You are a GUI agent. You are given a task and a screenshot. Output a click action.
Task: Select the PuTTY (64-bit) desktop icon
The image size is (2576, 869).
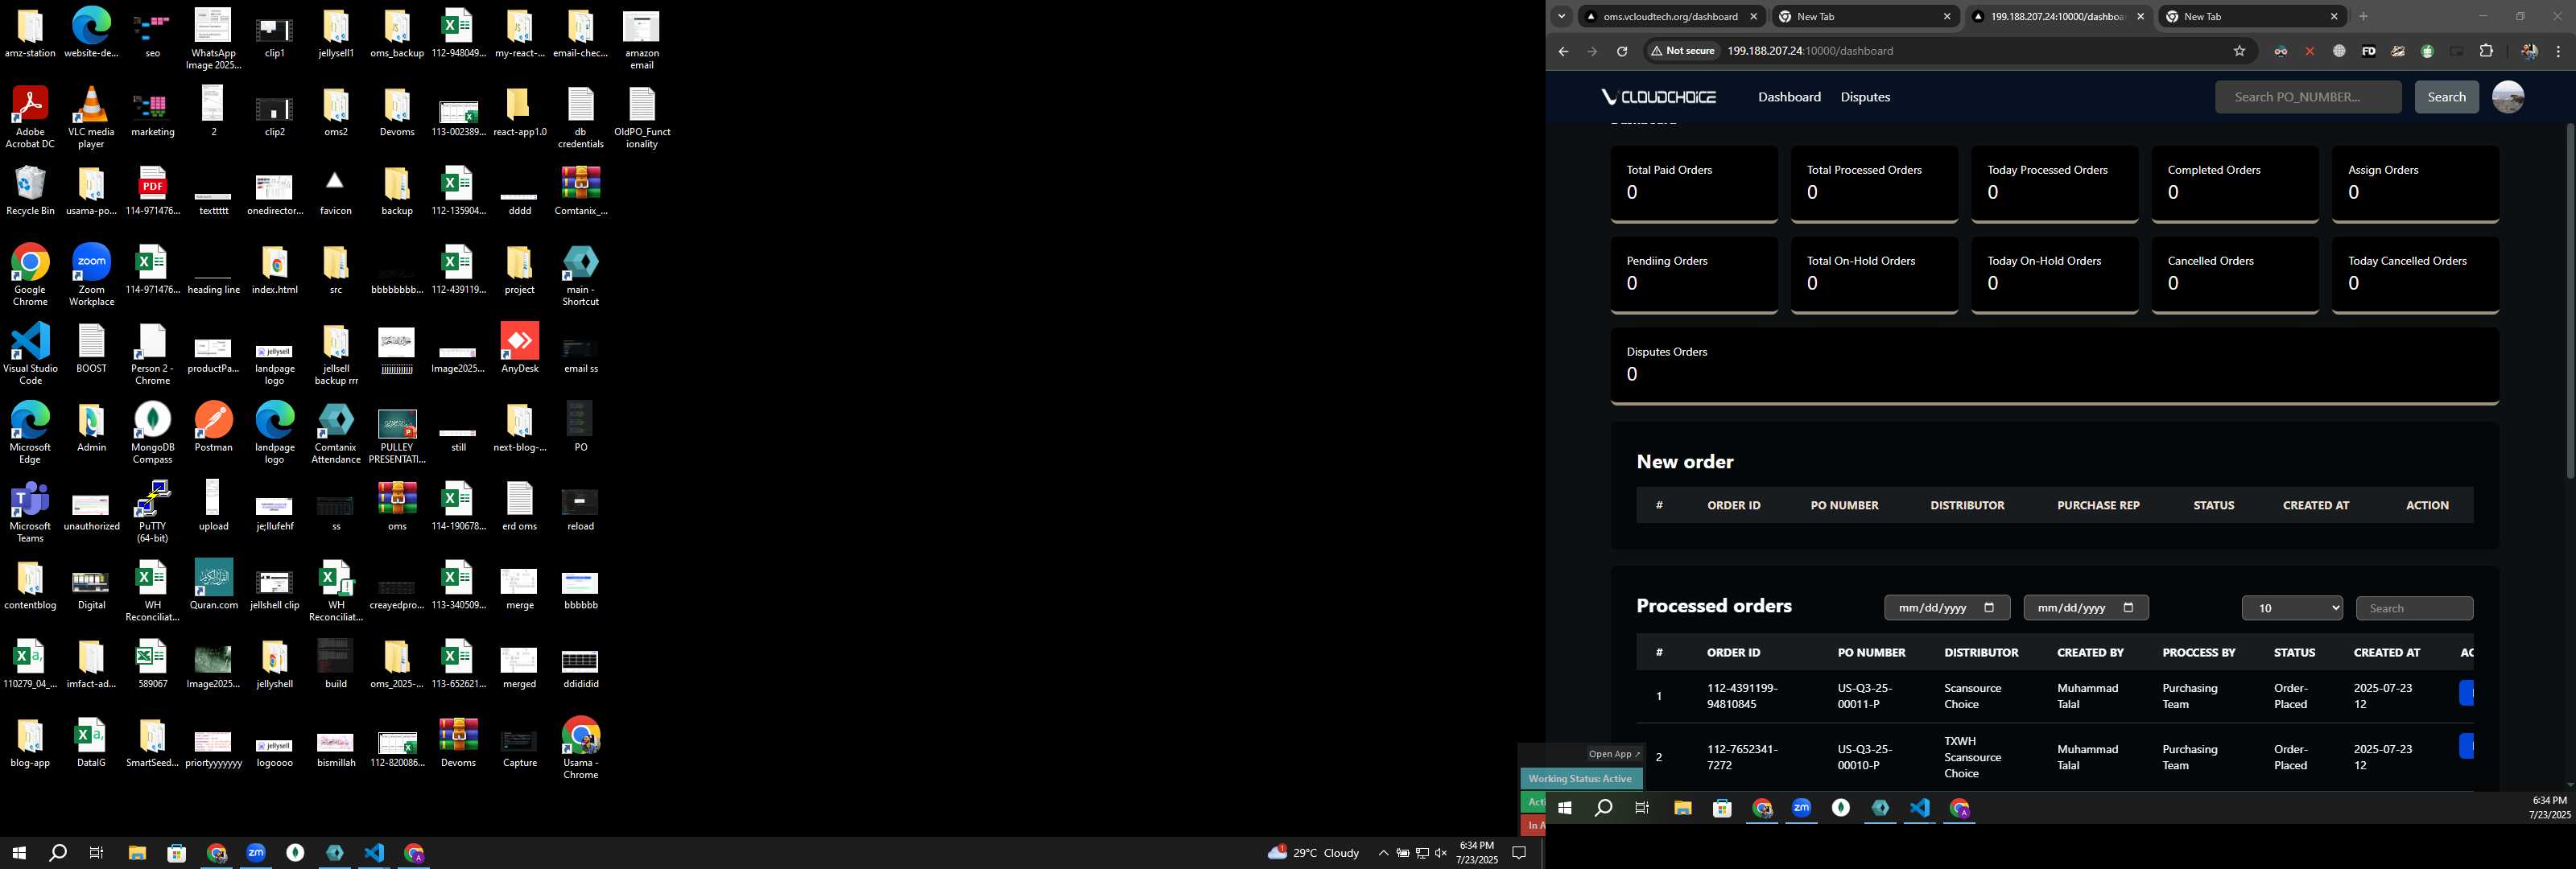[x=152, y=512]
